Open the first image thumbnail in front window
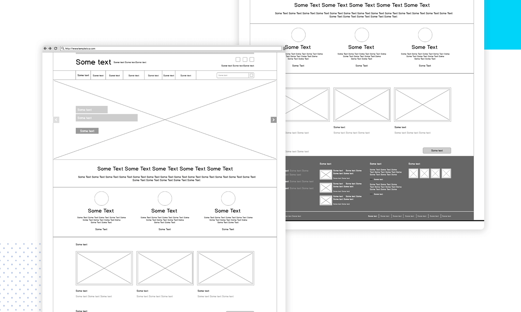 pyautogui.click(x=104, y=268)
